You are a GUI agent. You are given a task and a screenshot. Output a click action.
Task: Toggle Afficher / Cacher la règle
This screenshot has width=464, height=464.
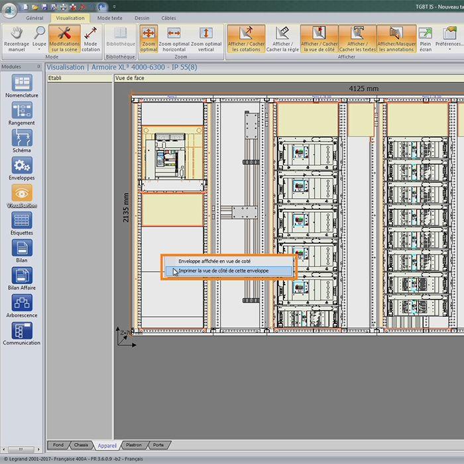click(x=282, y=38)
